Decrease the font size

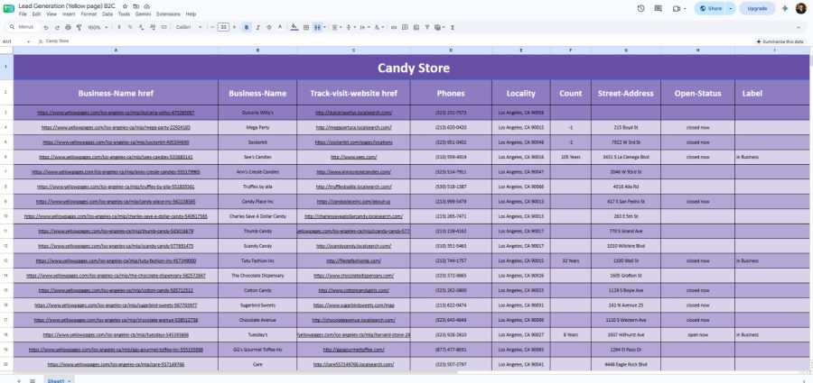(212, 27)
